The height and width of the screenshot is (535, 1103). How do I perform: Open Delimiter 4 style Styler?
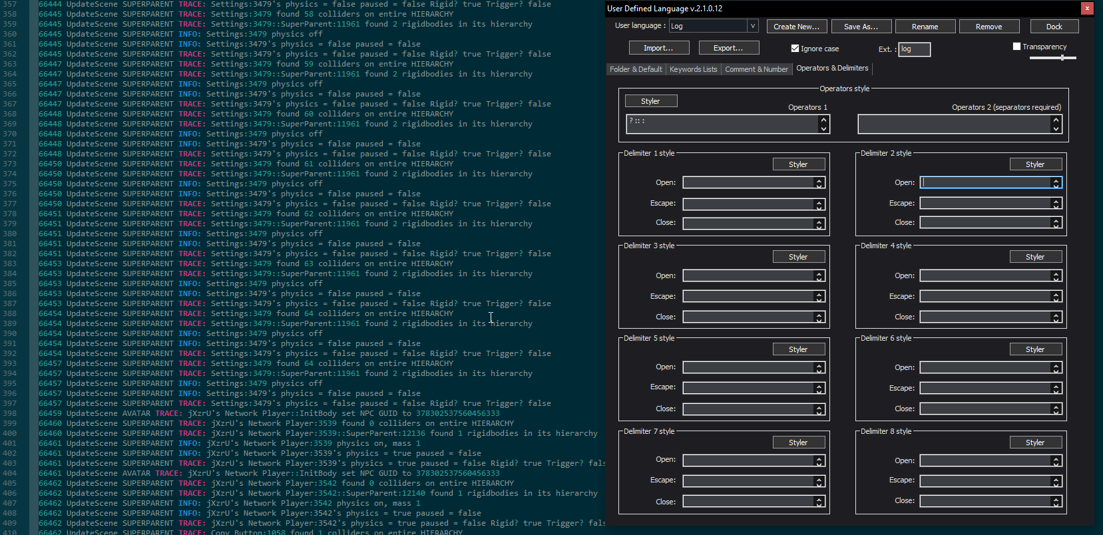(x=1035, y=257)
